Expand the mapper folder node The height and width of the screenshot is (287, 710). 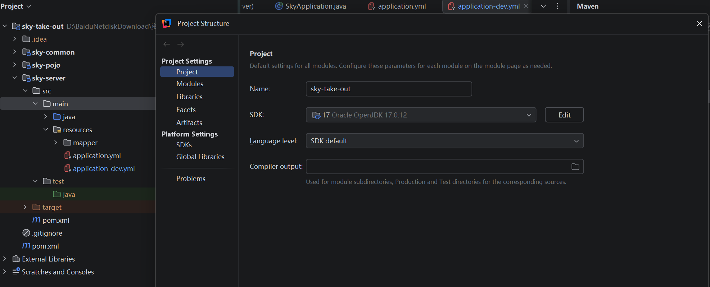tap(56, 142)
